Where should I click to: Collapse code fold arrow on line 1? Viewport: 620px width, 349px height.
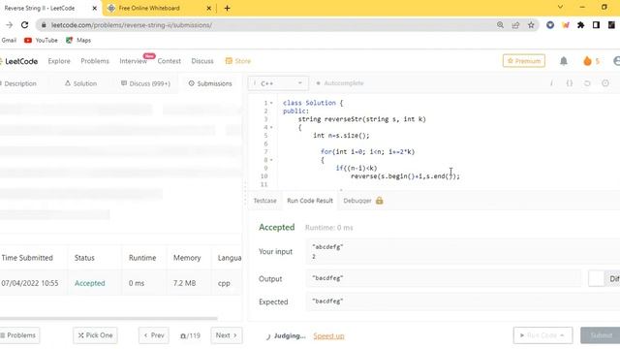click(x=271, y=103)
